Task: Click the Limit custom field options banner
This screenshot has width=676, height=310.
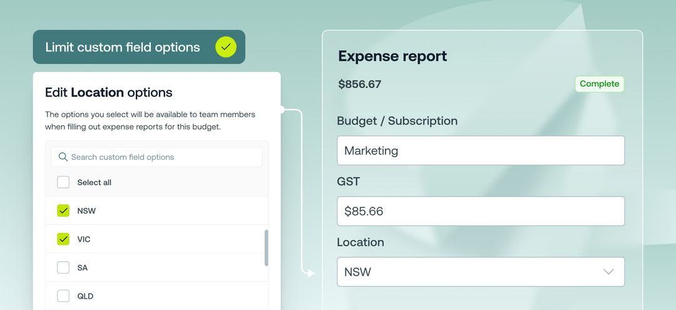Action: [139, 47]
